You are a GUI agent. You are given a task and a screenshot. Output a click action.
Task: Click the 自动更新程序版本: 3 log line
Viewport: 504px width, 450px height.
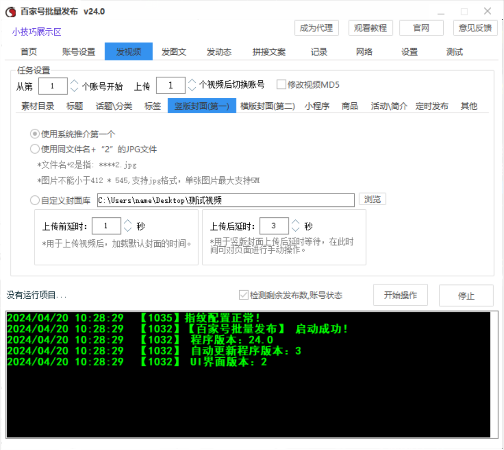[154, 350]
